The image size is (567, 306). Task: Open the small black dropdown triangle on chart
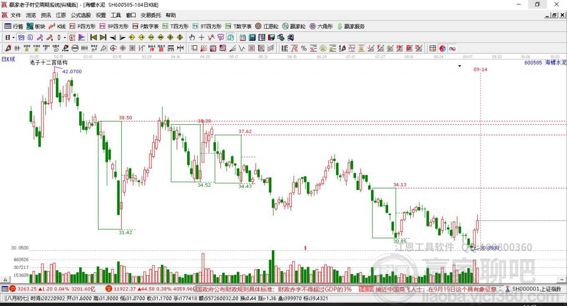coord(460,66)
